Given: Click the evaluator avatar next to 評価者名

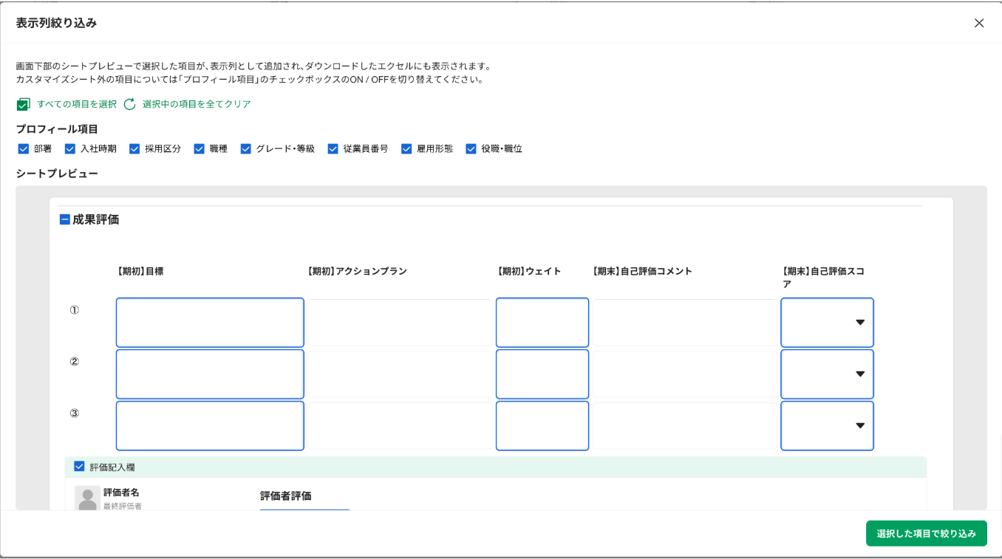Looking at the screenshot, I should click(x=86, y=496).
